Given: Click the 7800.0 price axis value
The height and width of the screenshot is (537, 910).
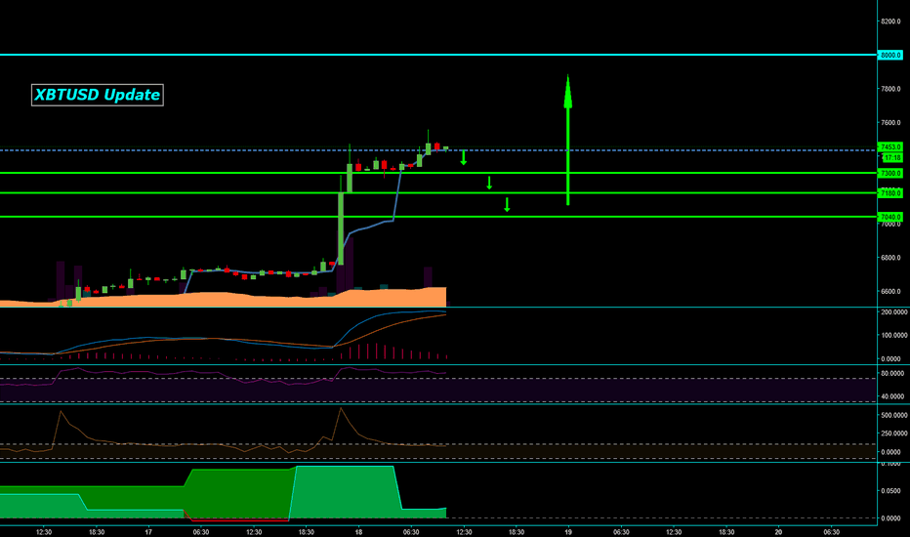Looking at the screenshot, I should [x=890, y=89].
